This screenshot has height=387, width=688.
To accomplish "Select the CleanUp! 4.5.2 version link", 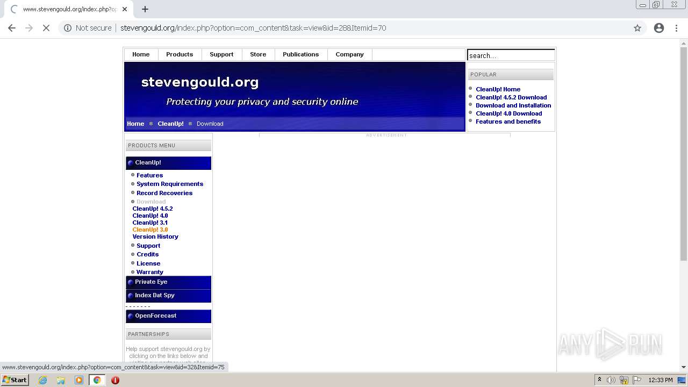I will pyautogui.click(x=153, y=209).
